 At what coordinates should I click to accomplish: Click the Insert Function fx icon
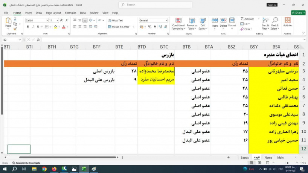(38, 39)
